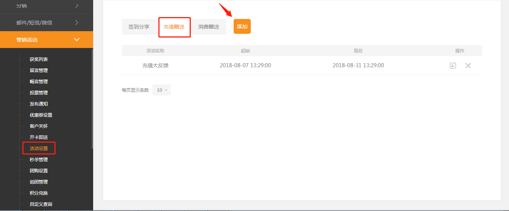Click the sidebar vertical scrollbar
509x211 pixels.
[92, 100]
